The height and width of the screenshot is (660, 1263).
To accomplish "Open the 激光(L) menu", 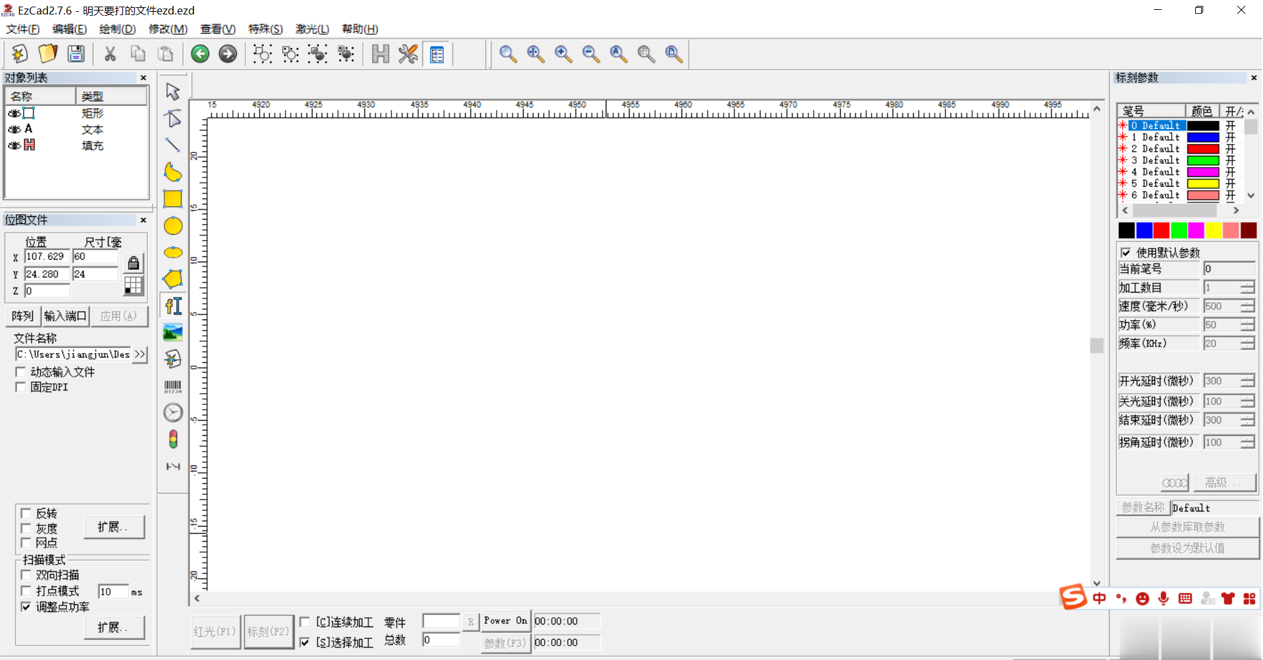I will click(312, 29).
